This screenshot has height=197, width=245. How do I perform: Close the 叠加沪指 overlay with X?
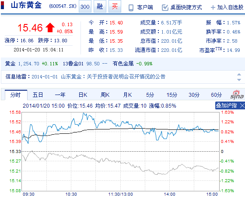[242, 105]
